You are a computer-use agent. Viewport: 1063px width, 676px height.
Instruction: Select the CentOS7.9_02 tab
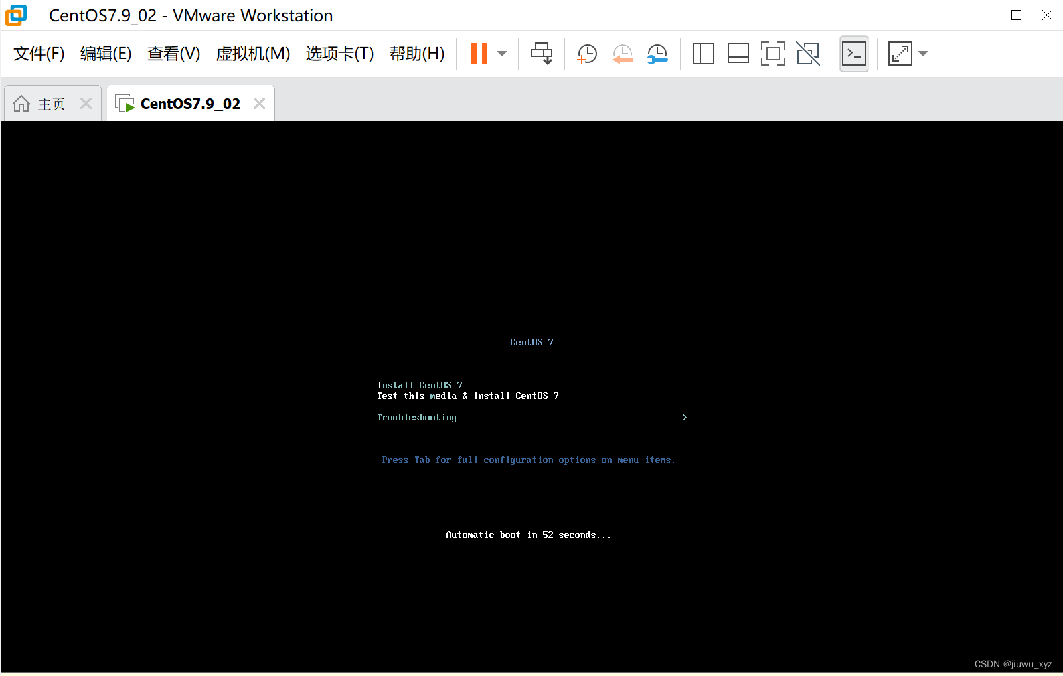pyautogui.click(x=190, y=104)
